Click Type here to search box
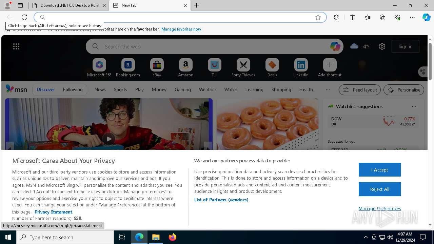This screenshot has width=434, height=244. [65, 237]
